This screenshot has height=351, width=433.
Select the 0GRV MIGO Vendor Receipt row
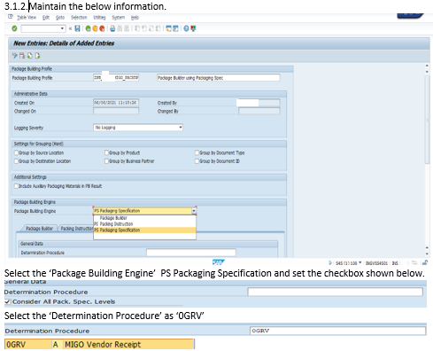(99, 345)
